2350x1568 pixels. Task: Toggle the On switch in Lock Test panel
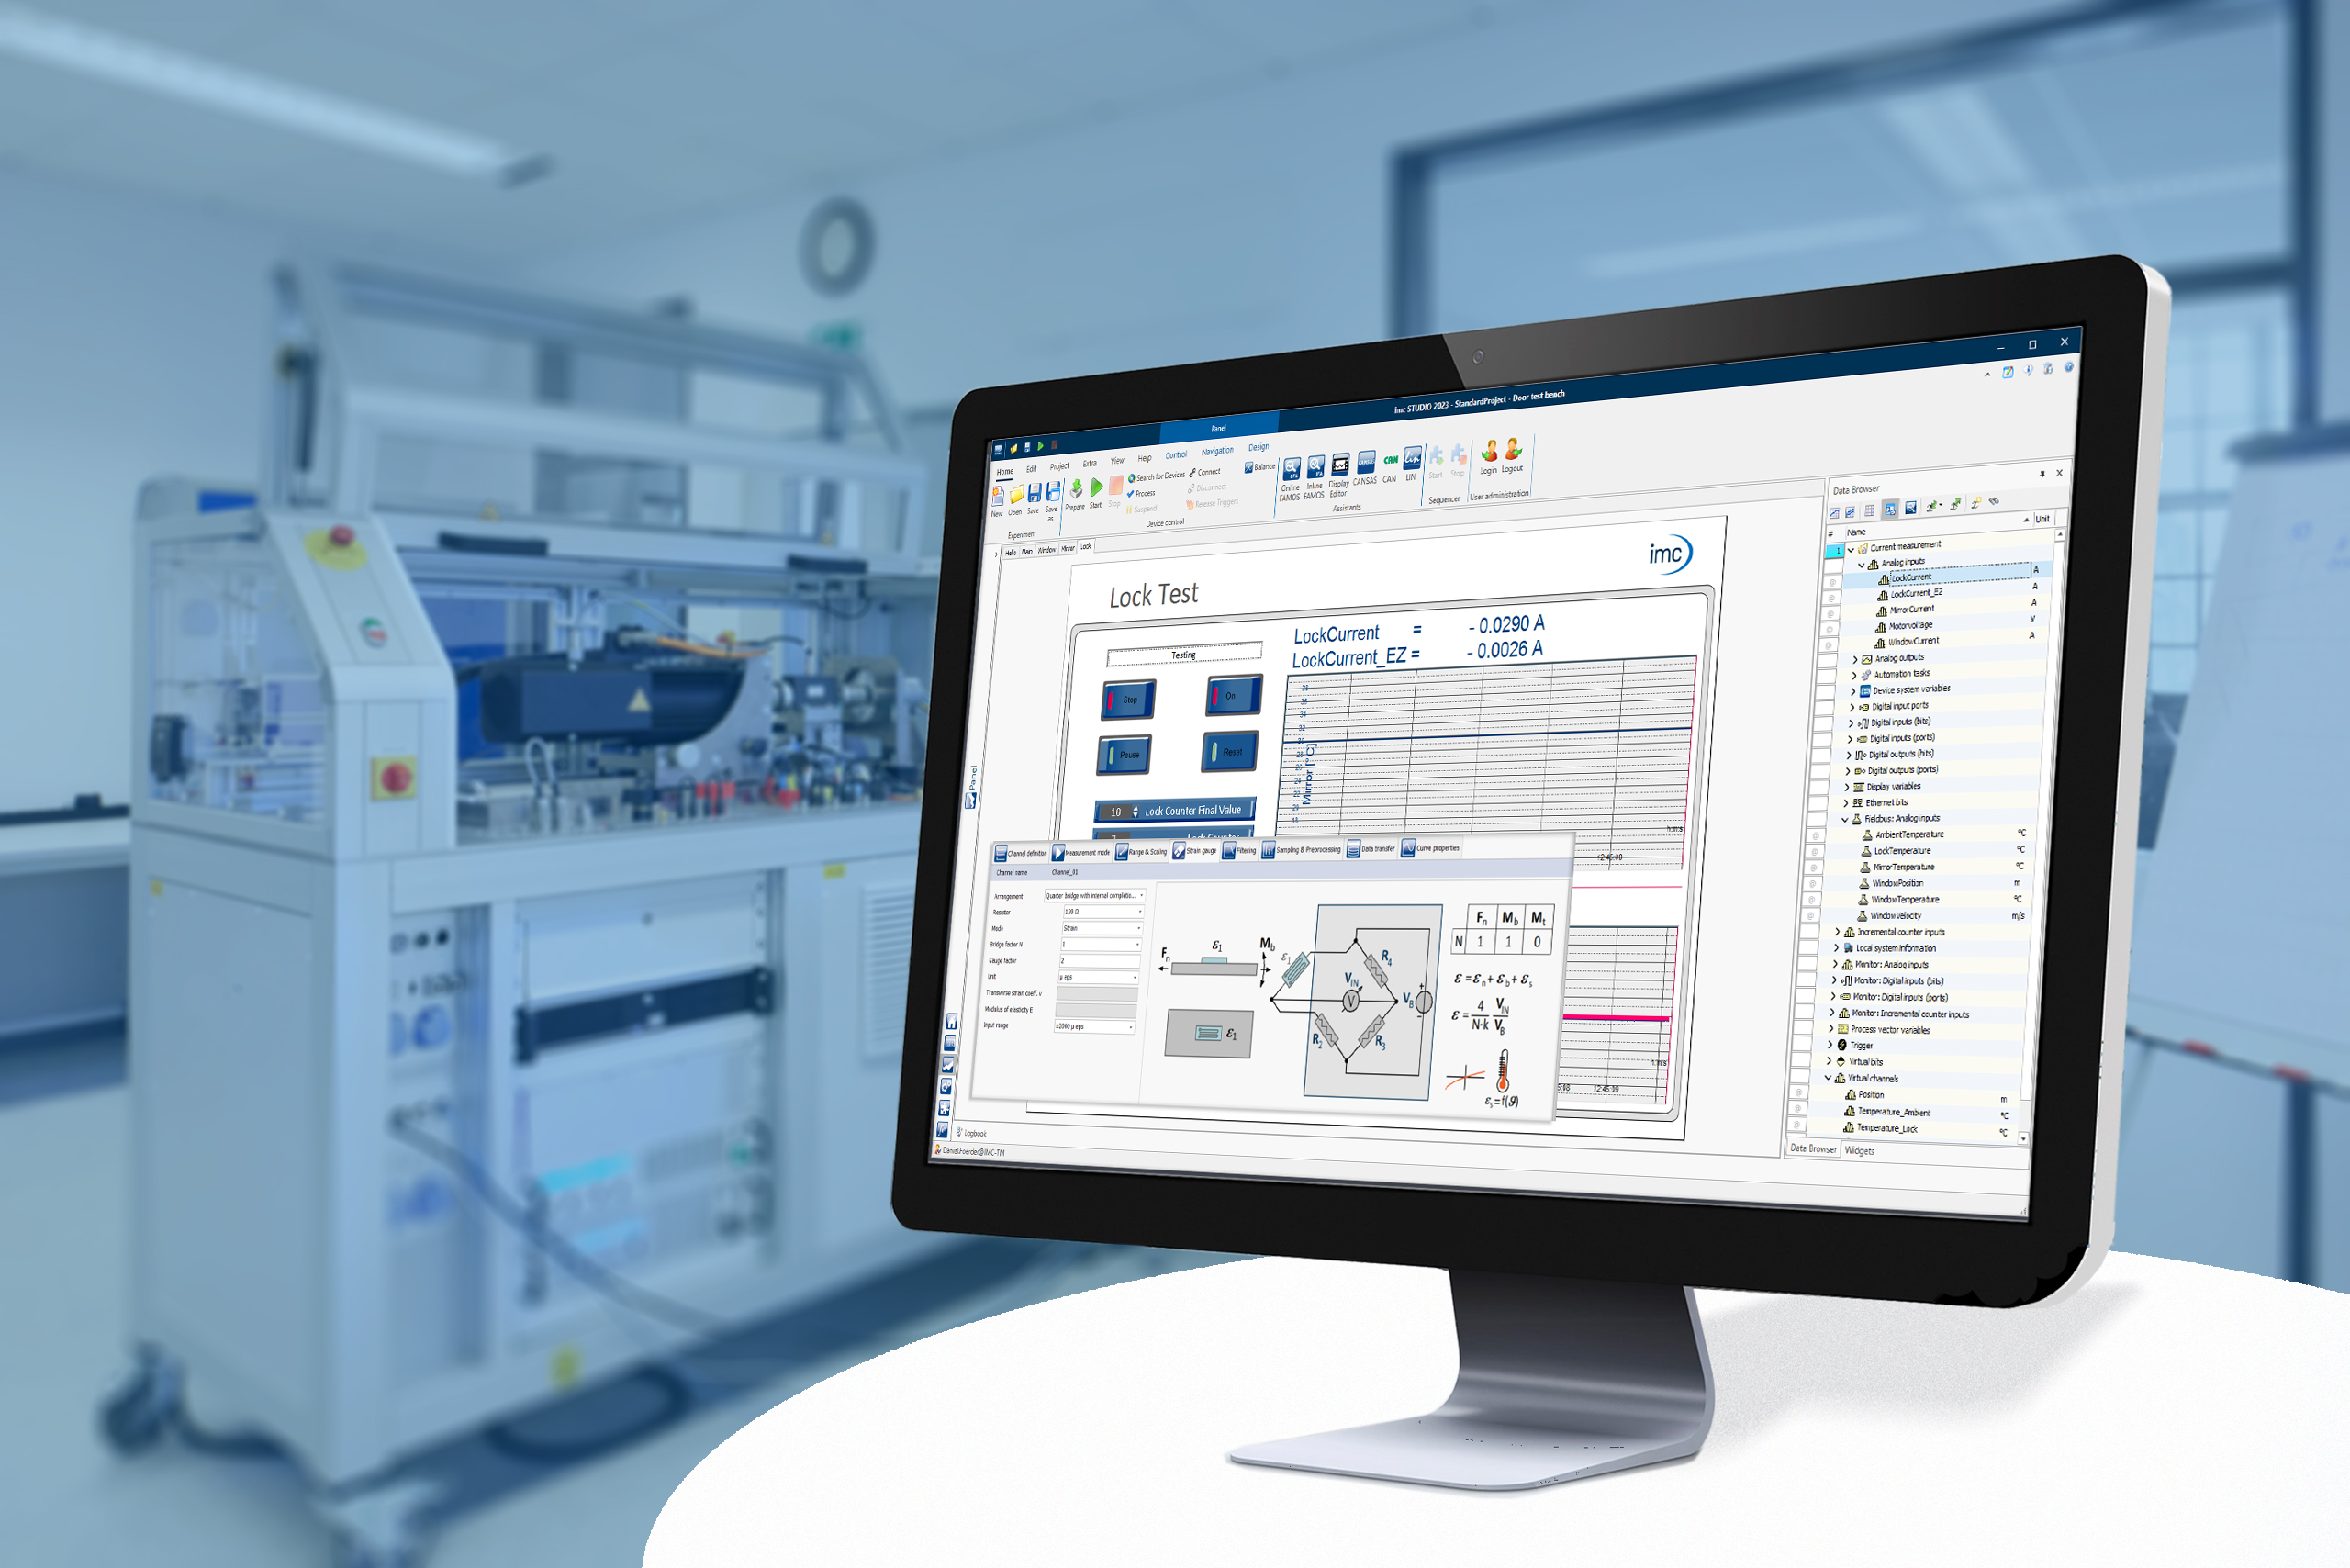tap(1232, 695)
